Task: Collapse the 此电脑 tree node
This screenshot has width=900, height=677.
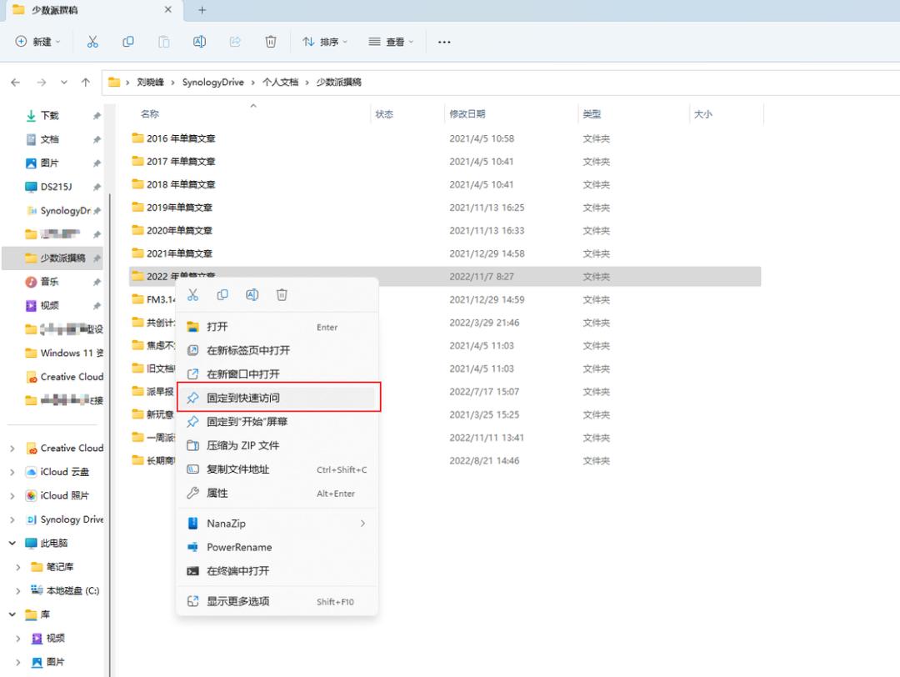Action: pyautogui.click(x=12, y=544)
